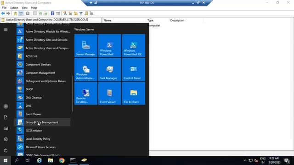Open Documents from Start sidebar
Image resolution: width=294 pixels, height=165 pixels.
coord(6,117)
